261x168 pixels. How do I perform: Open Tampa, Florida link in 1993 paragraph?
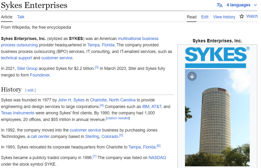pos(142,147)
